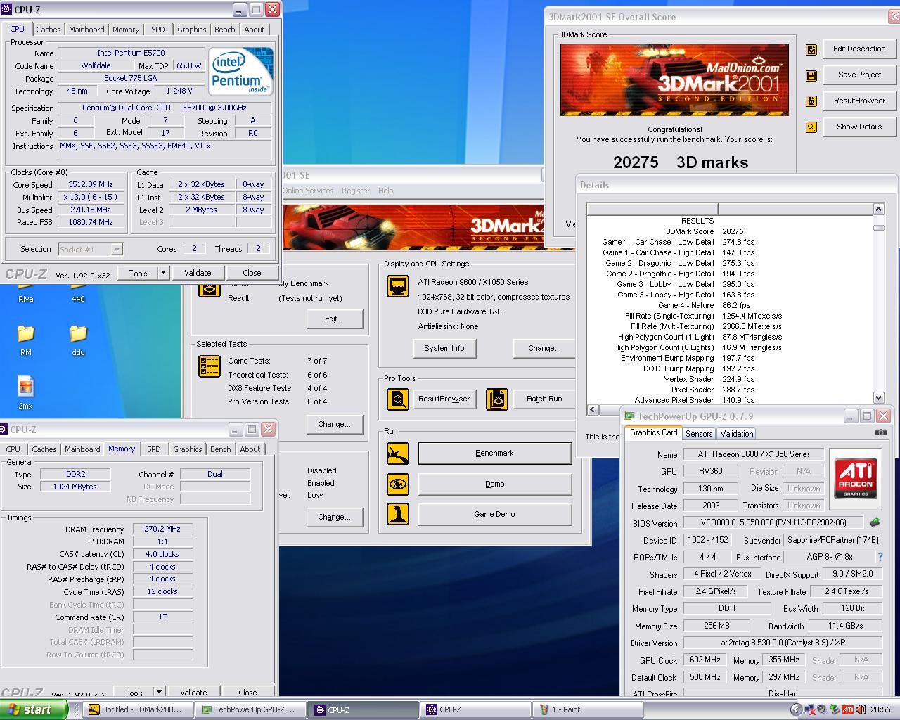Open the Bench tab in top CPU-Z window
Image resolution: width=900 pixels, height=720 pixels.
225,30
